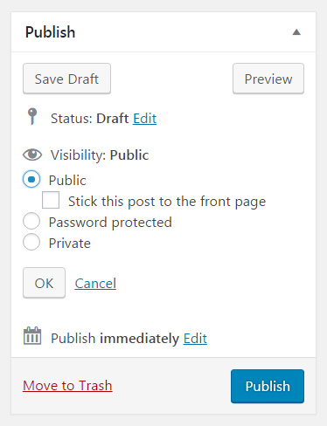Screen dimensions: 327x426
Task: Click the 'Private' option label text
Action: pos(69,243)
